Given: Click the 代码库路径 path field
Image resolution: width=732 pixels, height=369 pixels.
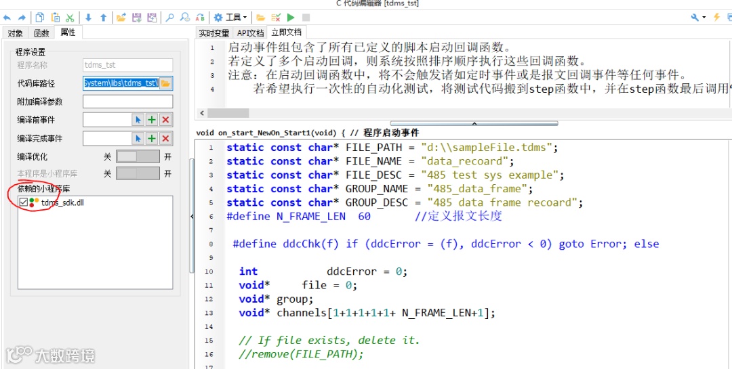Looking at the screenshot, I should point(121,83).
